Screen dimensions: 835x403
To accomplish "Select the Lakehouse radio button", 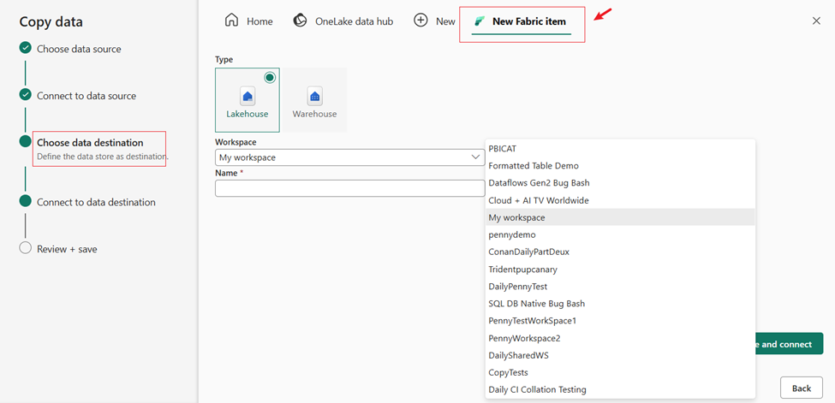I will (x=270, y=78).
